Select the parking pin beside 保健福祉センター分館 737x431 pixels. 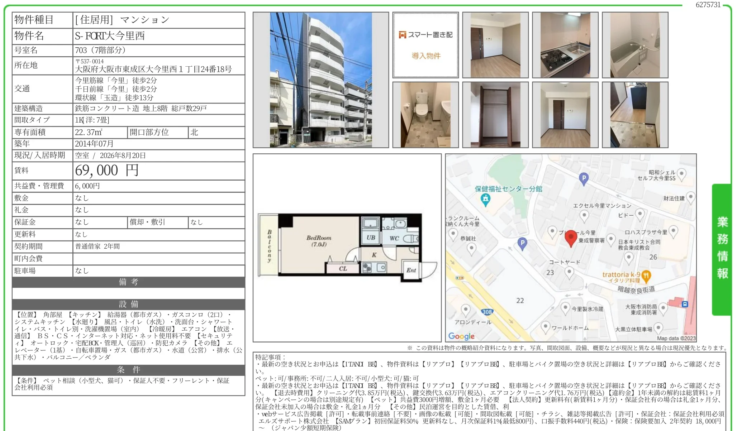[584, 179]
